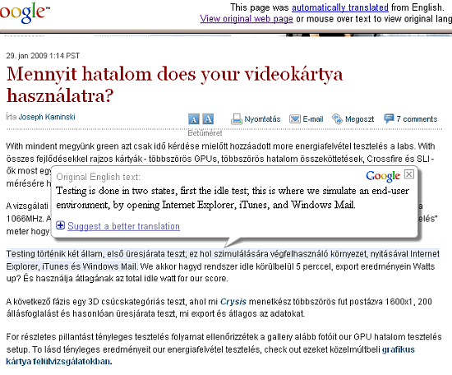Click the Nyomtatás print link
Image resolution: width=452 pixels, height=375 pixels.
tap(262, 119)
